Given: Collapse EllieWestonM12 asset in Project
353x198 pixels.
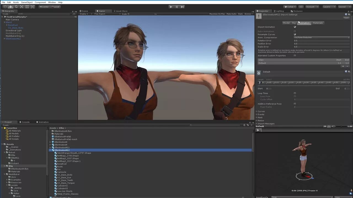Looking at the screenshot, I should (50, 150).
